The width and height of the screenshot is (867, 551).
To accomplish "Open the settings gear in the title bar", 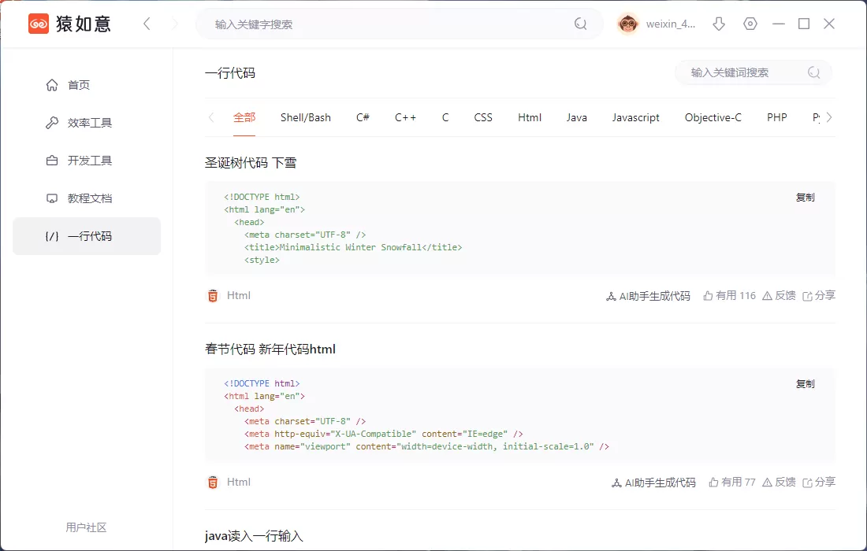I will [x=750, y=24].
